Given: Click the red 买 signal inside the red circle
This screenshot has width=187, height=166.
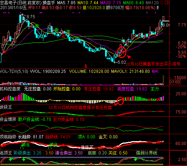Looking at the screenshot, I should (x=123, y=53).
